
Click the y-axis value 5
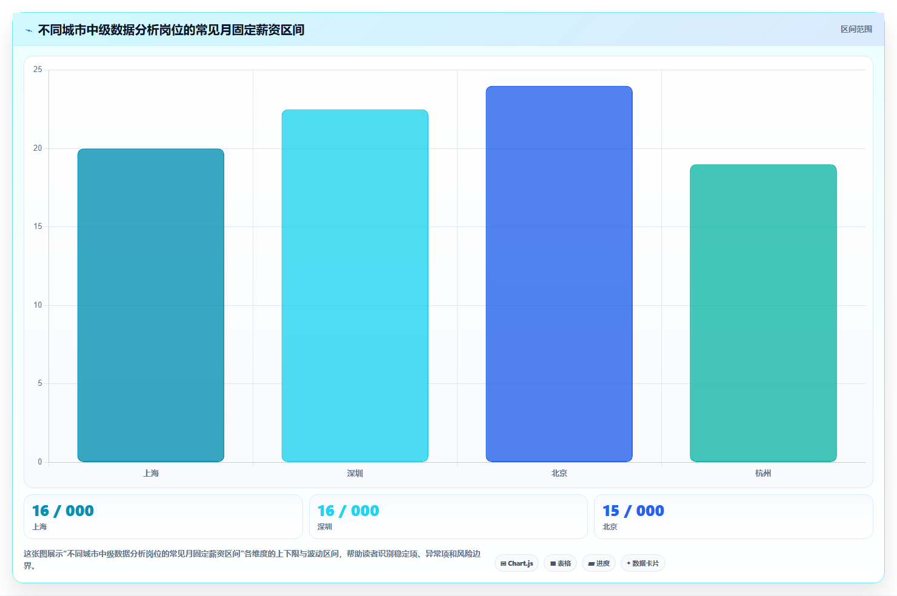[40, 383]
